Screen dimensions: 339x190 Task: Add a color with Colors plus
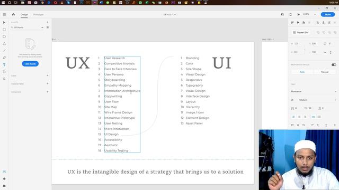(47, 75)
